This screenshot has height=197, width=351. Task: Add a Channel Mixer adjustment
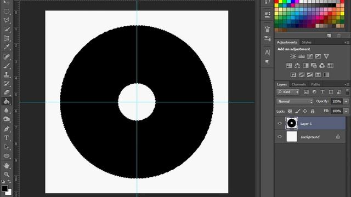pyautogui.click(x=322, y=66)
